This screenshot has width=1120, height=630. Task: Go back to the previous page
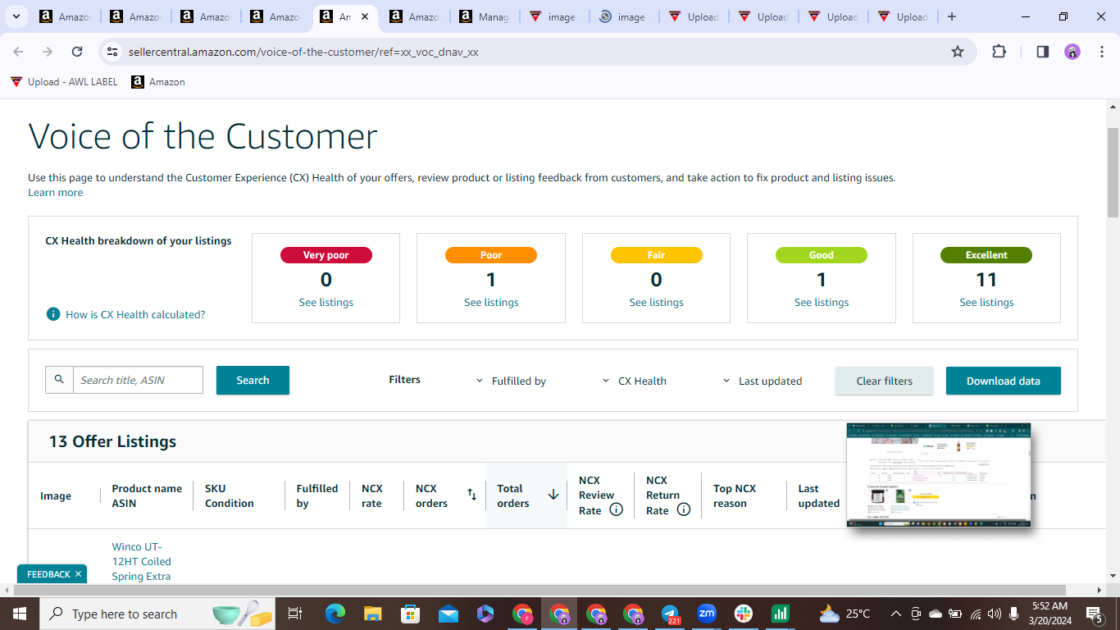(x=18, y=52)
